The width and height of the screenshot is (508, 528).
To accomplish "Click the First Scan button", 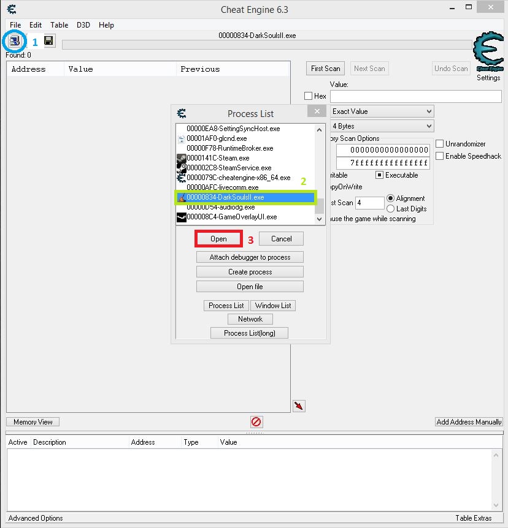I will (326, 69).
